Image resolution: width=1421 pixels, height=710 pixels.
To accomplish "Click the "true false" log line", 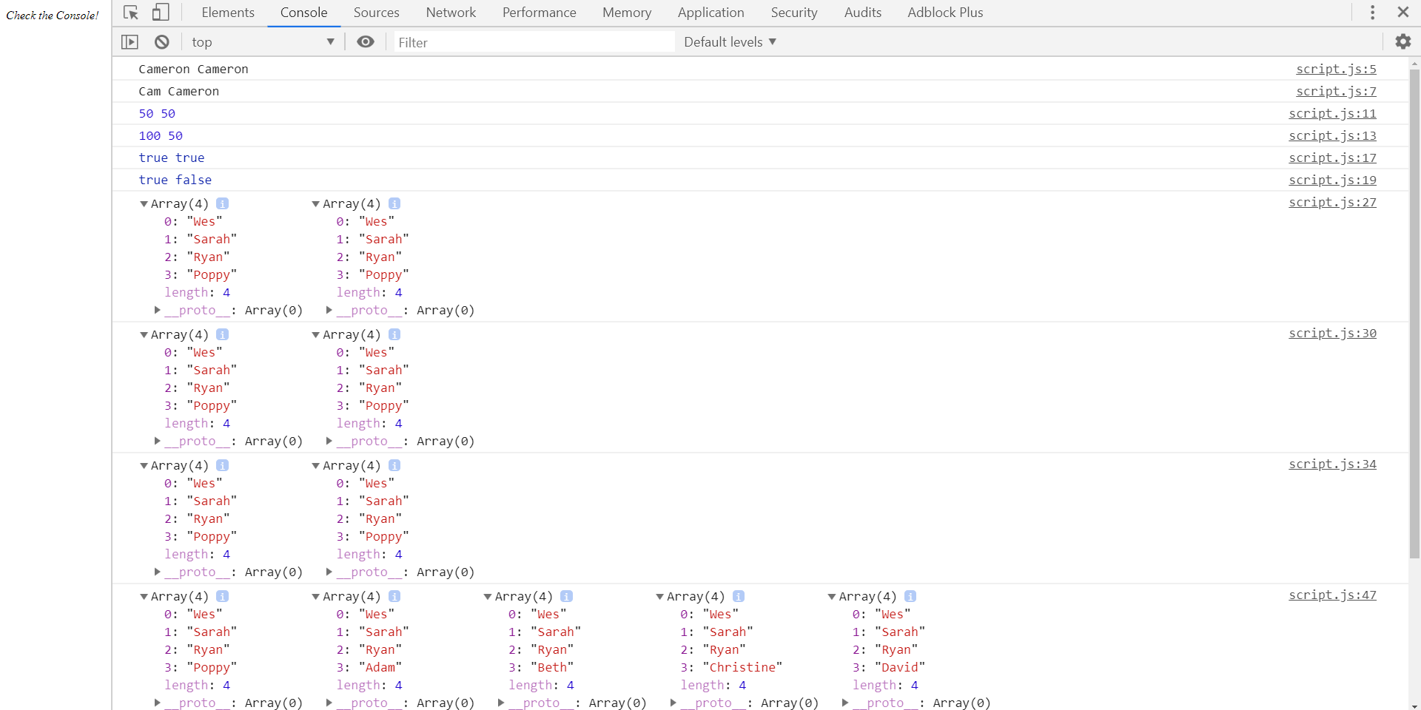I will click(175, 180).
